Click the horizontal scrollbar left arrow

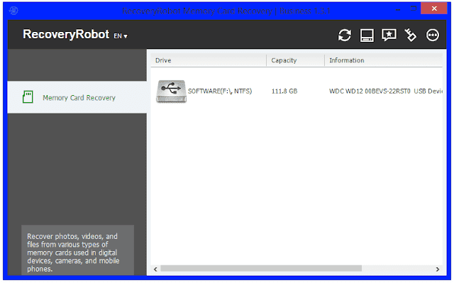155,269
